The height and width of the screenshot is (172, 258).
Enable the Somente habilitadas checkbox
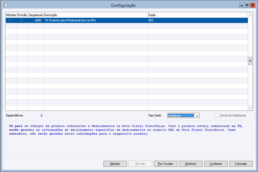pos(217,115)
